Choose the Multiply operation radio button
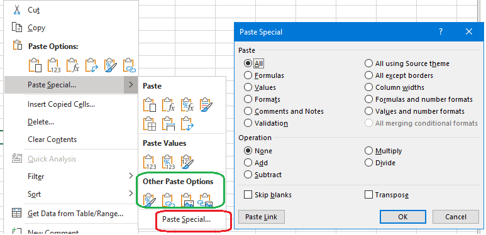The image size is (486, 235). pos(368,151)
